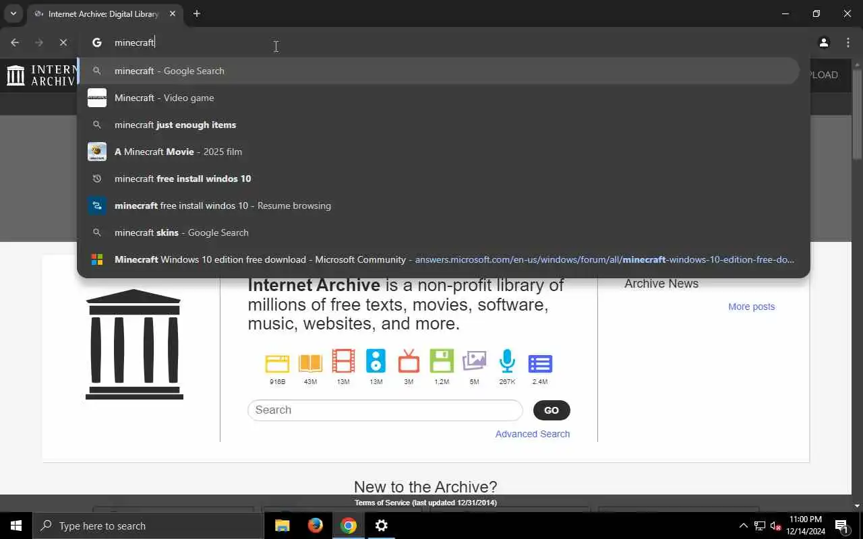Open the audio speaker icon (13M)
This screenshot has height=539, width=863.
[x=376, y=361]
